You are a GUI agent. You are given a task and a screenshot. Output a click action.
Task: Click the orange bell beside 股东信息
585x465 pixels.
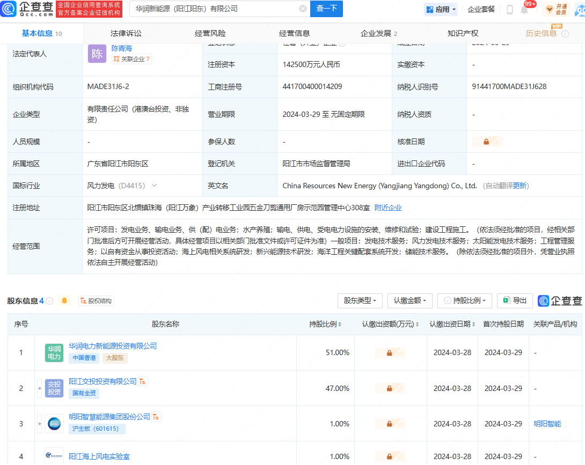coord(64,300)
